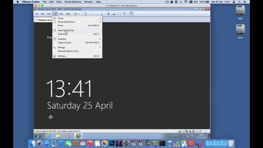Open App Store from the Dock

pyautogui.click(x=46, y=143)
